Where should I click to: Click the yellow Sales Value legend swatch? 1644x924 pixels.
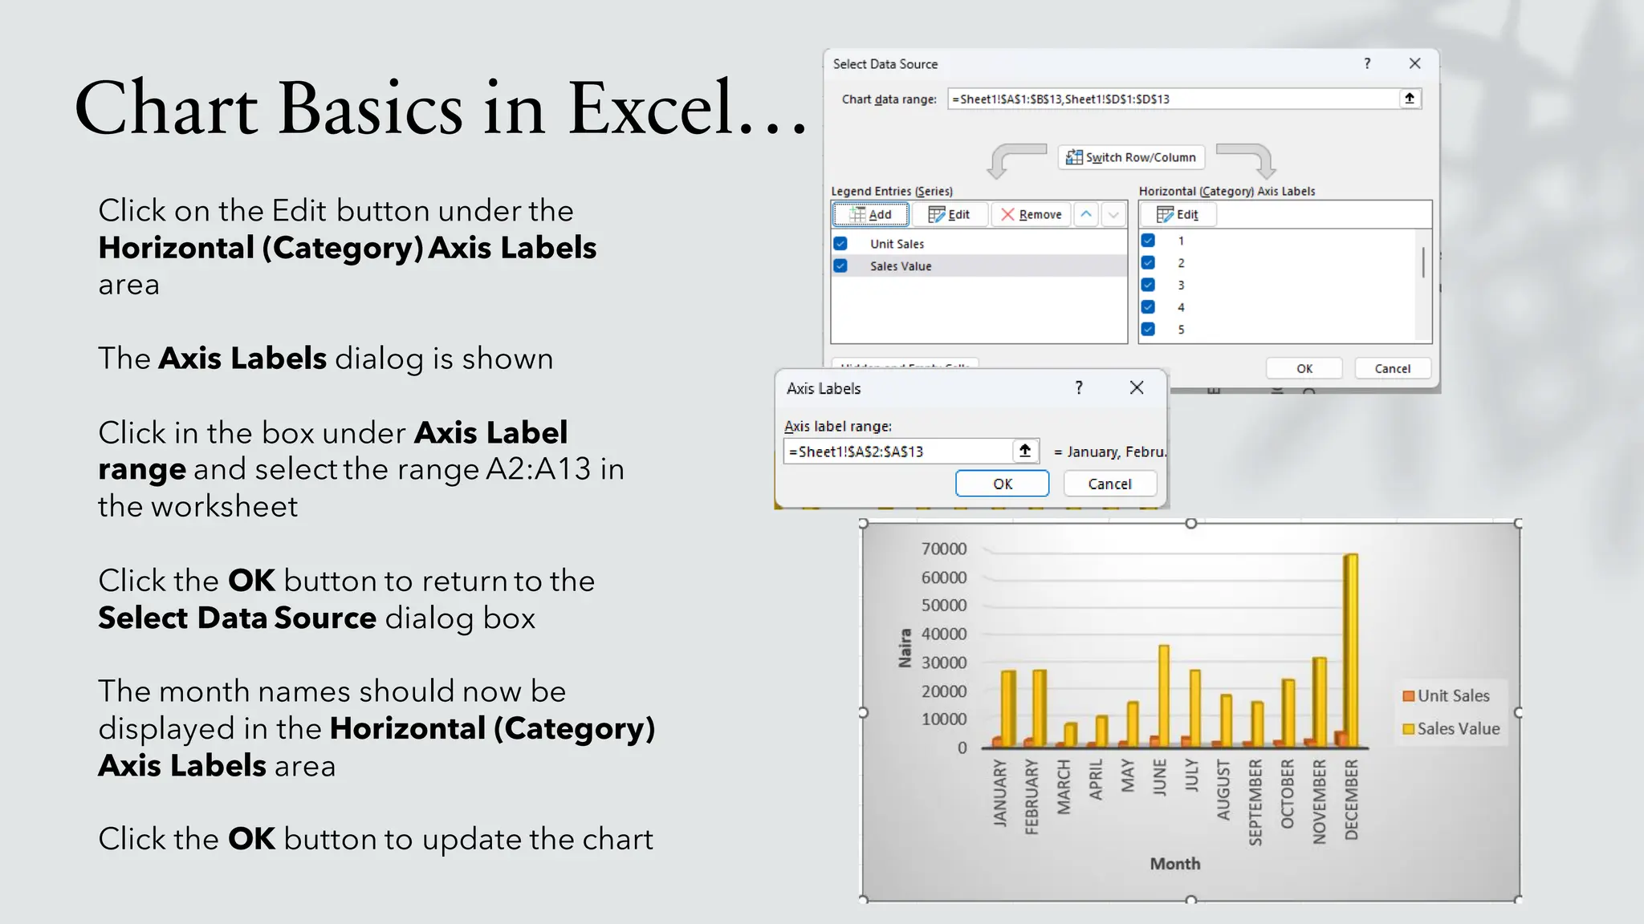(1408, 729)
